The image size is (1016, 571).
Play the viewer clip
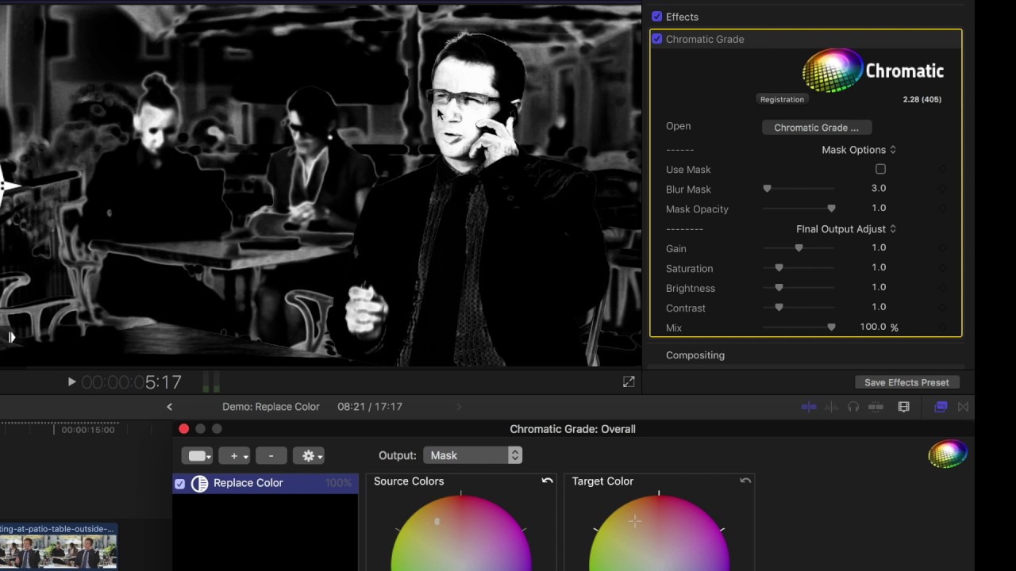(71, 381)
